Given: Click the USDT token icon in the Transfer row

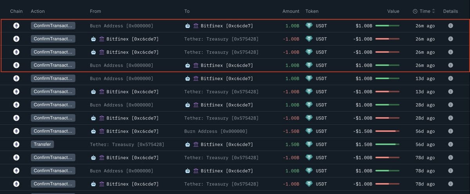Looking at the screenshot, I should click(x=309, y=144).
